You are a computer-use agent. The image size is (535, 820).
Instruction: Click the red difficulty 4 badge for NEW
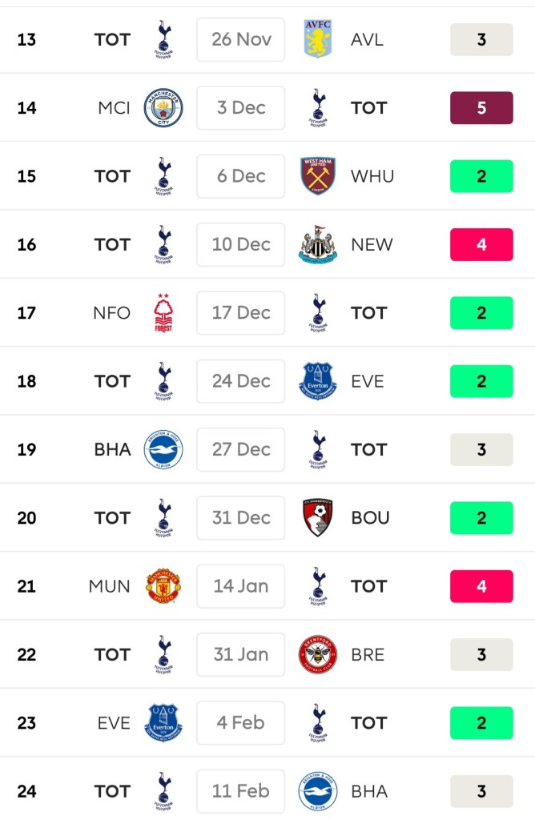481,244
